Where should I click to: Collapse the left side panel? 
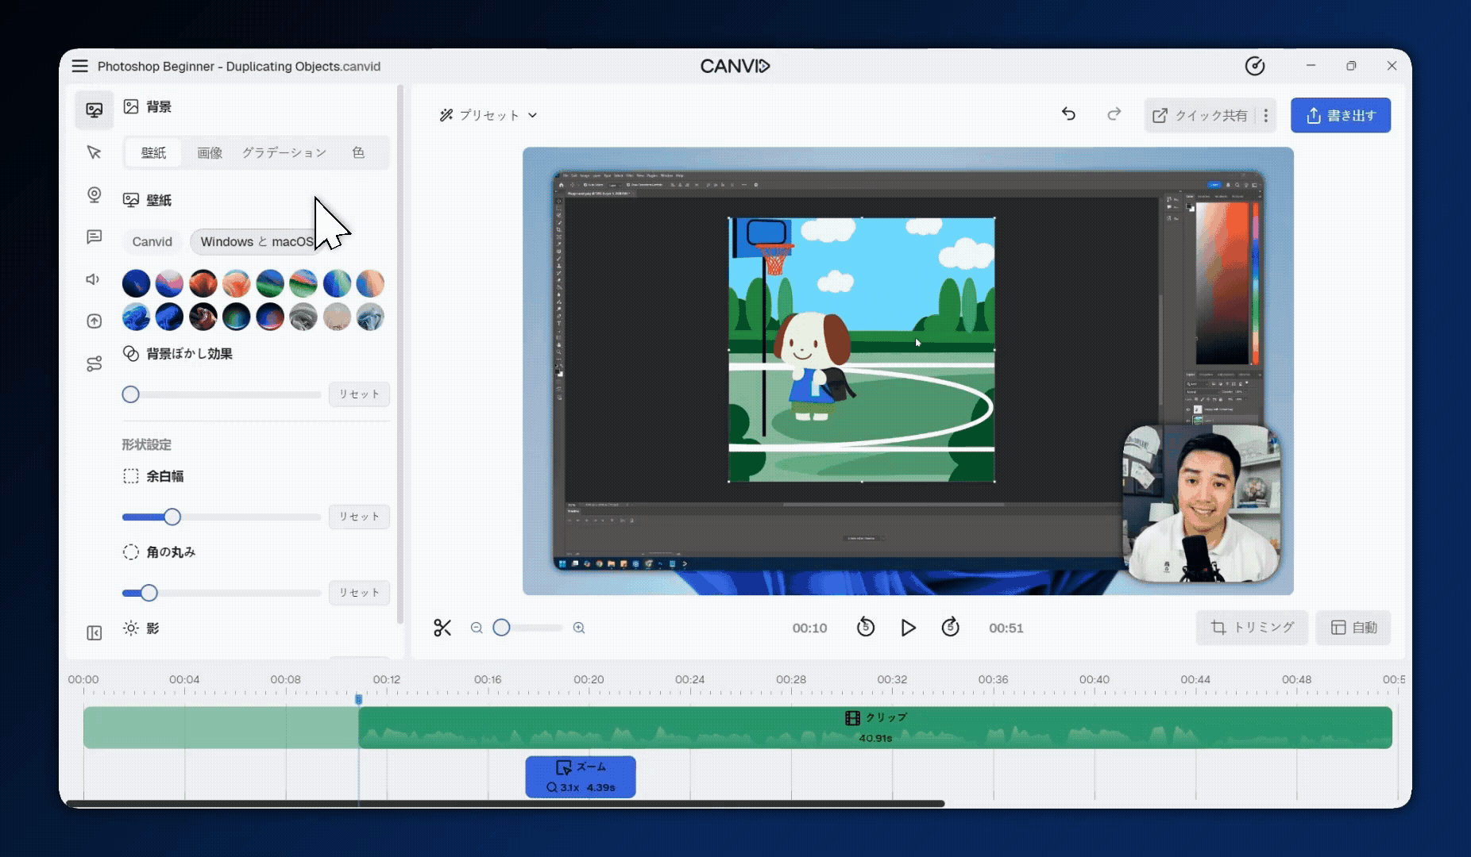94,632
